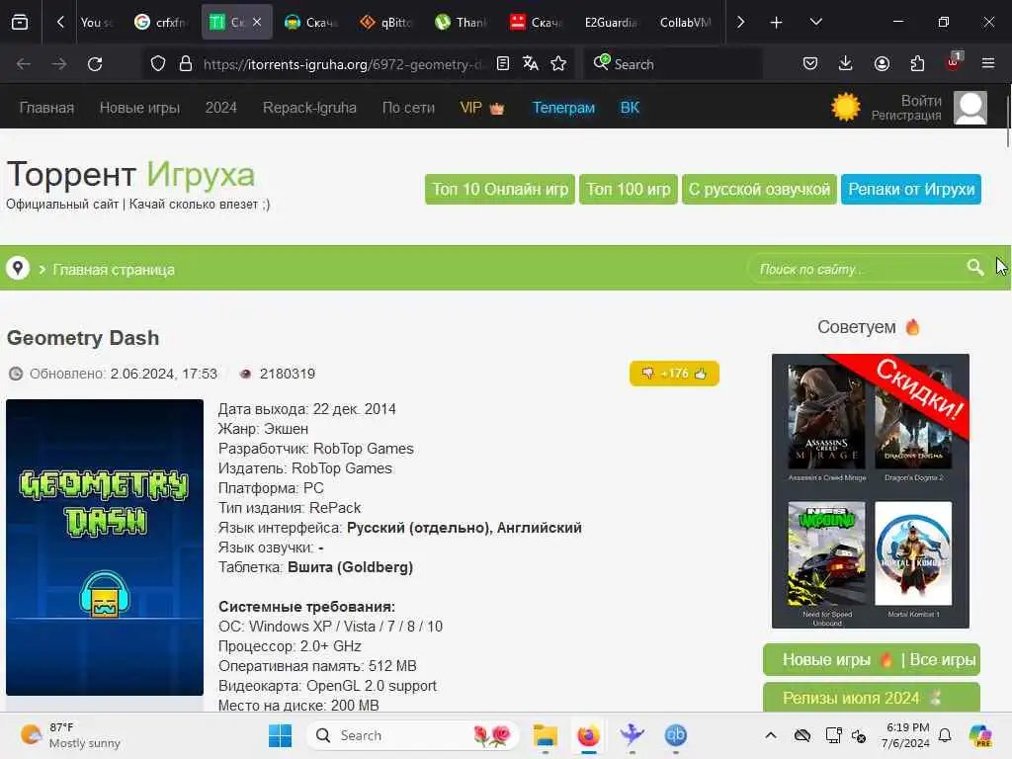The width and height of the screenshot is (1012, 759).
Task: Close the active Geometry Dash tab
Action: (x=257, y=22)
